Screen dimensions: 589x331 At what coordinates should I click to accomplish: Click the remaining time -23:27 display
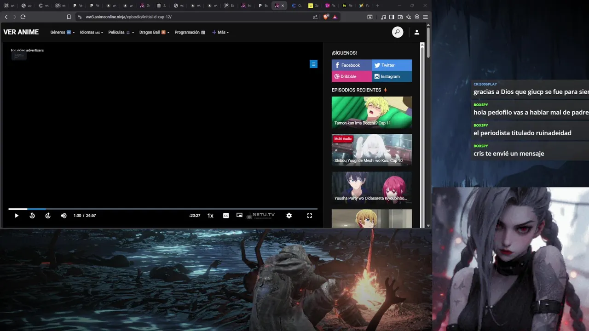[195, 216]
